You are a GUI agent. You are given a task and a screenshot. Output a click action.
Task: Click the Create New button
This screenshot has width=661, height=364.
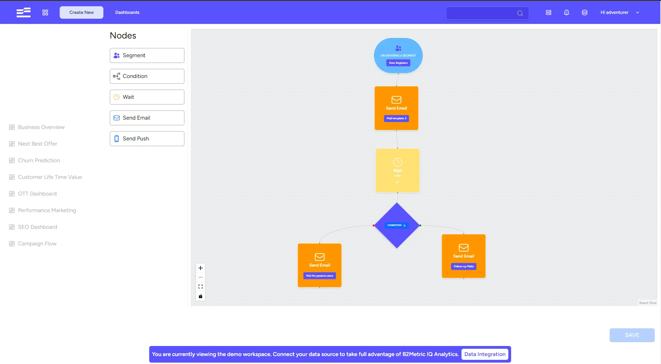pyautogui.click(x=82, y=12)
